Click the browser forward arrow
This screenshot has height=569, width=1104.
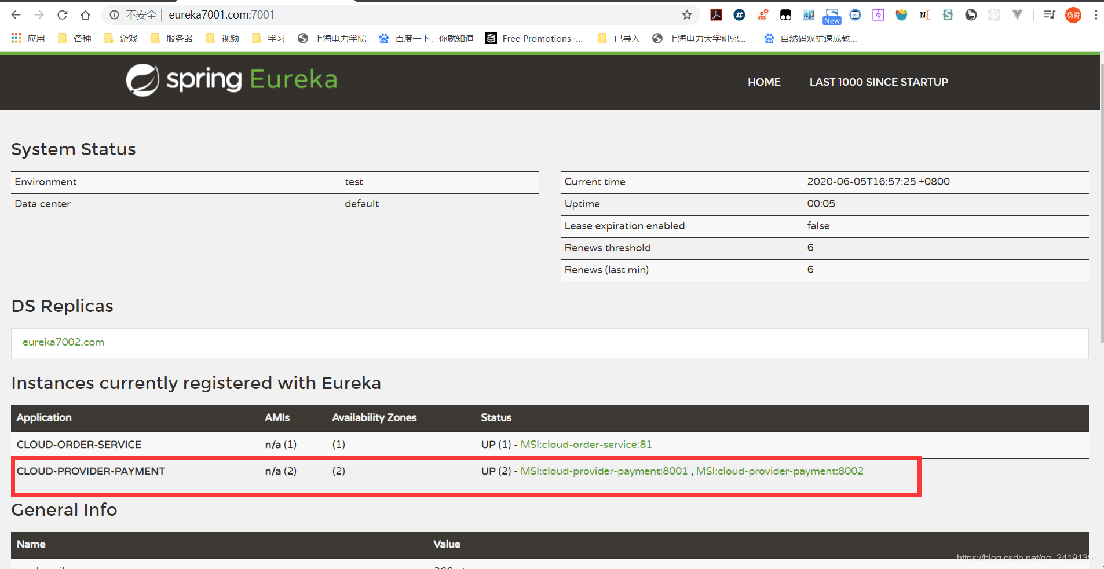coord(39,15)
